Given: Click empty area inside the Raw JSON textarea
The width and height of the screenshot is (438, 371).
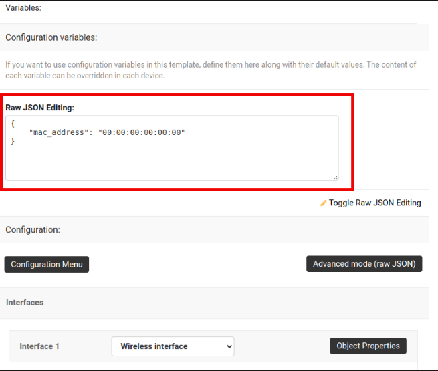Looking at the screenshot, I should (x=171, y=162).
